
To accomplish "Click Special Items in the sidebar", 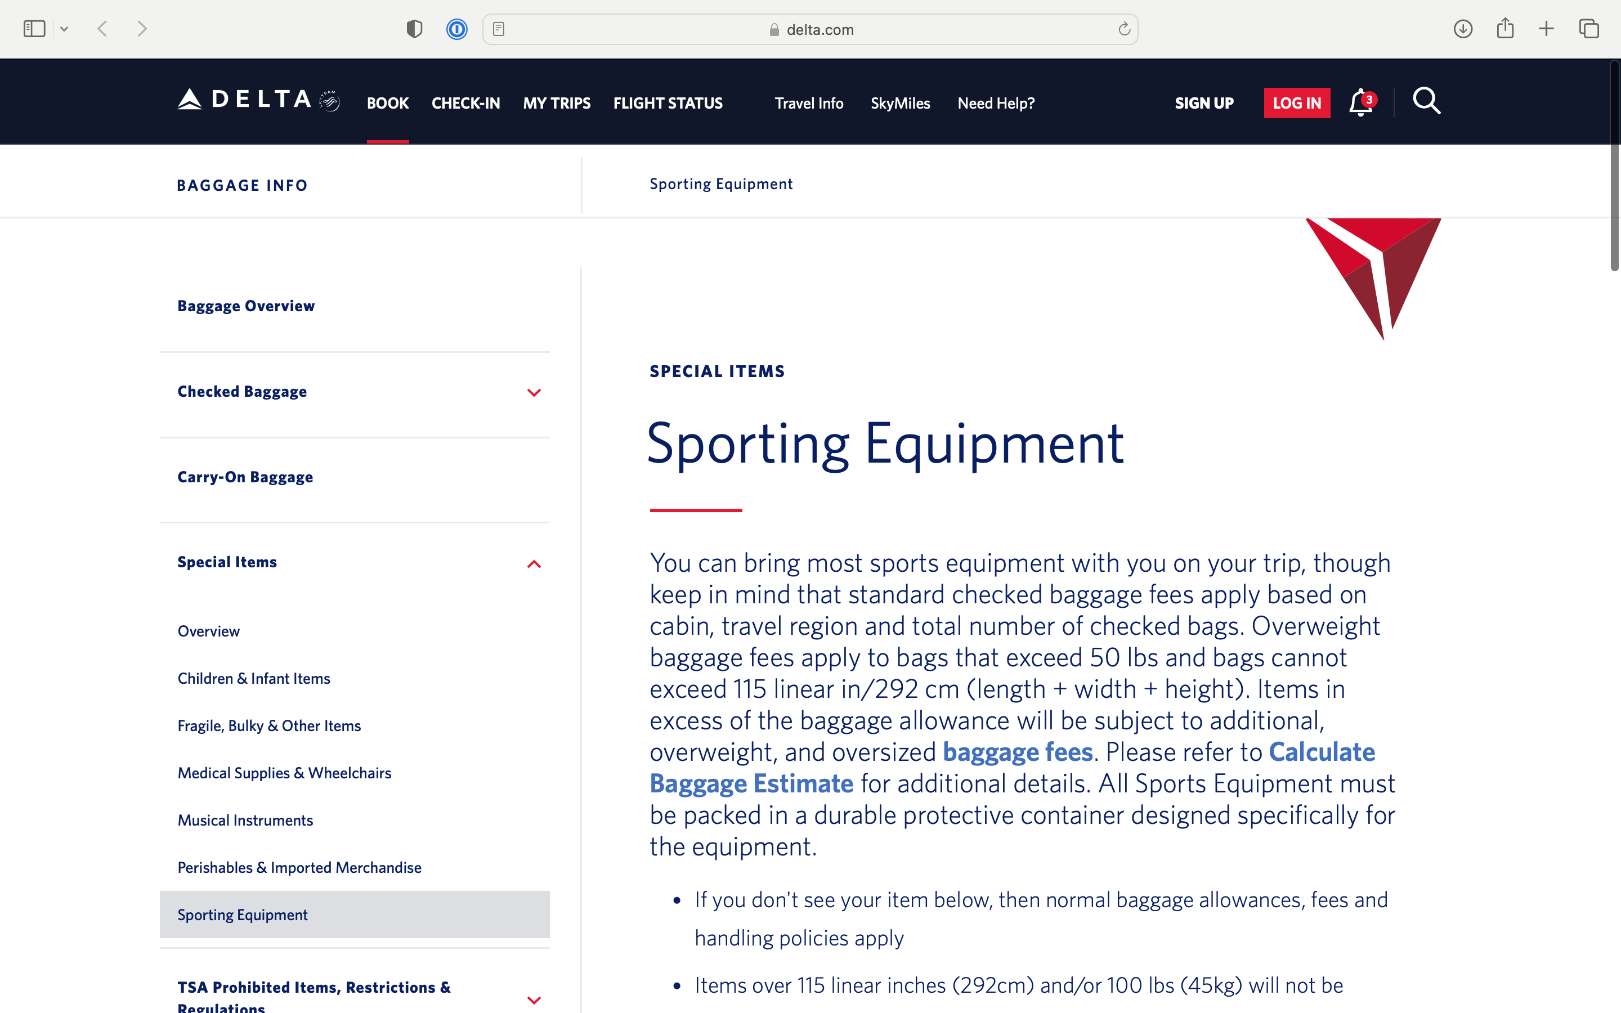I will click(x=227, y=562).
